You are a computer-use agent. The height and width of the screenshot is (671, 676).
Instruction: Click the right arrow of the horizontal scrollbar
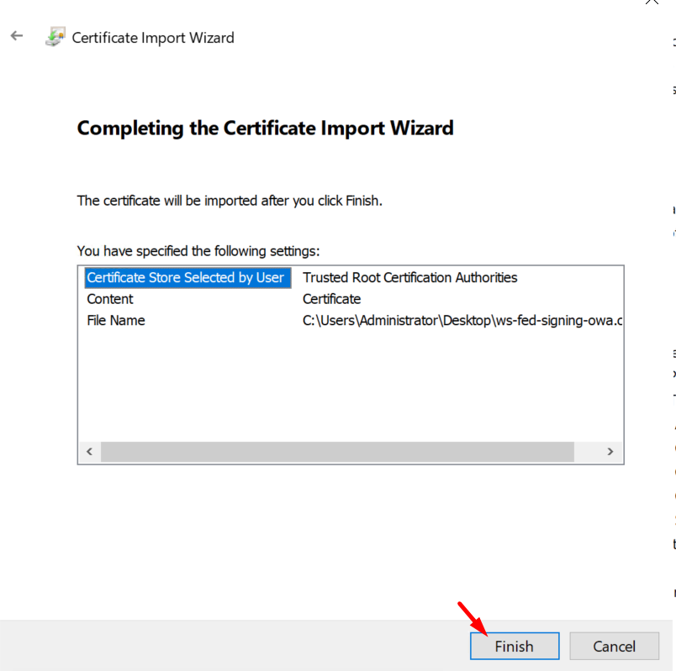[x=611, y=452]
